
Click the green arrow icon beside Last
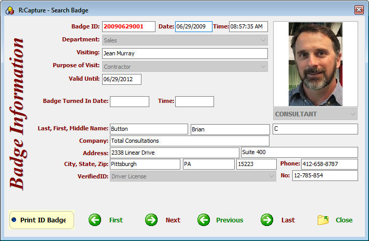tap(267, 220)
